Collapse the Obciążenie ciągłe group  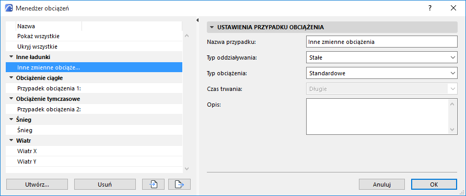[11, 78]
